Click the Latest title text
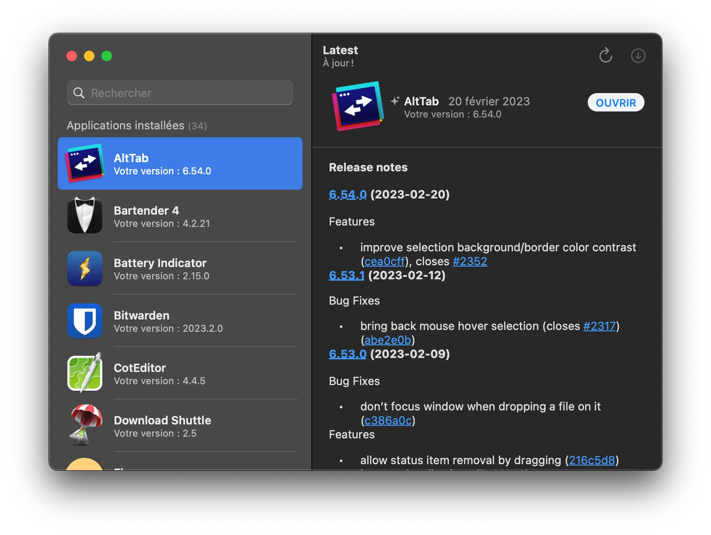The image size is (711, 535). coord(340,50)
